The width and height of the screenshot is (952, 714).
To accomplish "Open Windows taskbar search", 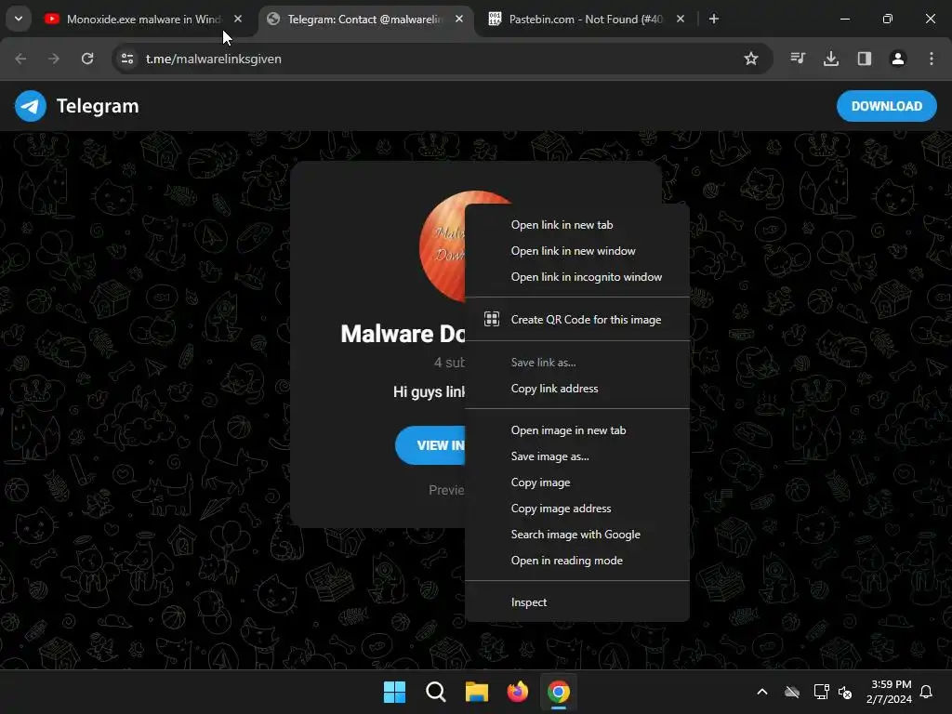I will [436, 692].
